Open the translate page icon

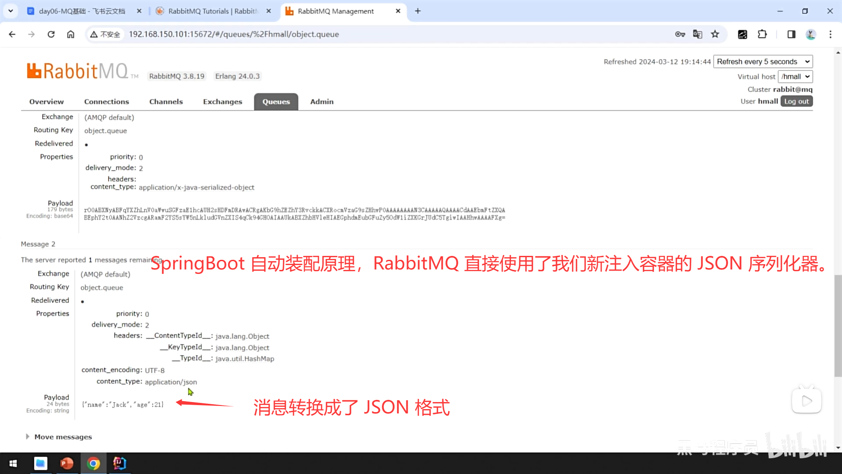(x=697, y=34)
